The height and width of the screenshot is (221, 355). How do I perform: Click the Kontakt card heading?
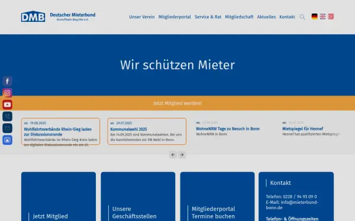point(280,183)
